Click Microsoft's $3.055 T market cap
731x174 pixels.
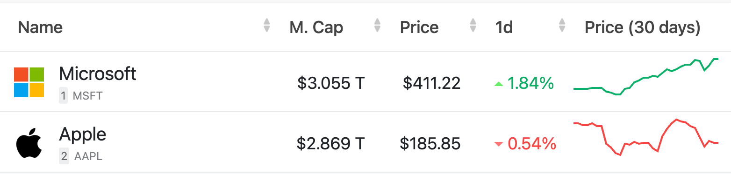[x=331, y=83]
